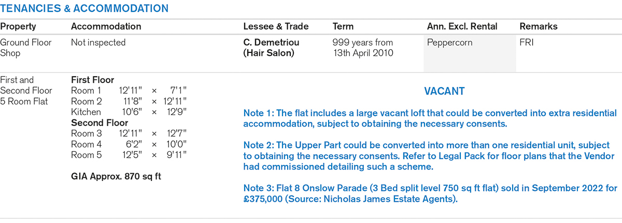
Task: Click the Tenancies & Accommodation heading
Action: pyautogui.click(x=84, y=9)
